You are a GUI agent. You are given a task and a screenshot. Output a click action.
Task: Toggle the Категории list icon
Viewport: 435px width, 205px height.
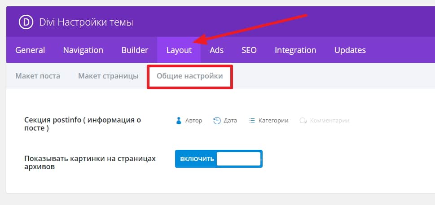[252, 121]
